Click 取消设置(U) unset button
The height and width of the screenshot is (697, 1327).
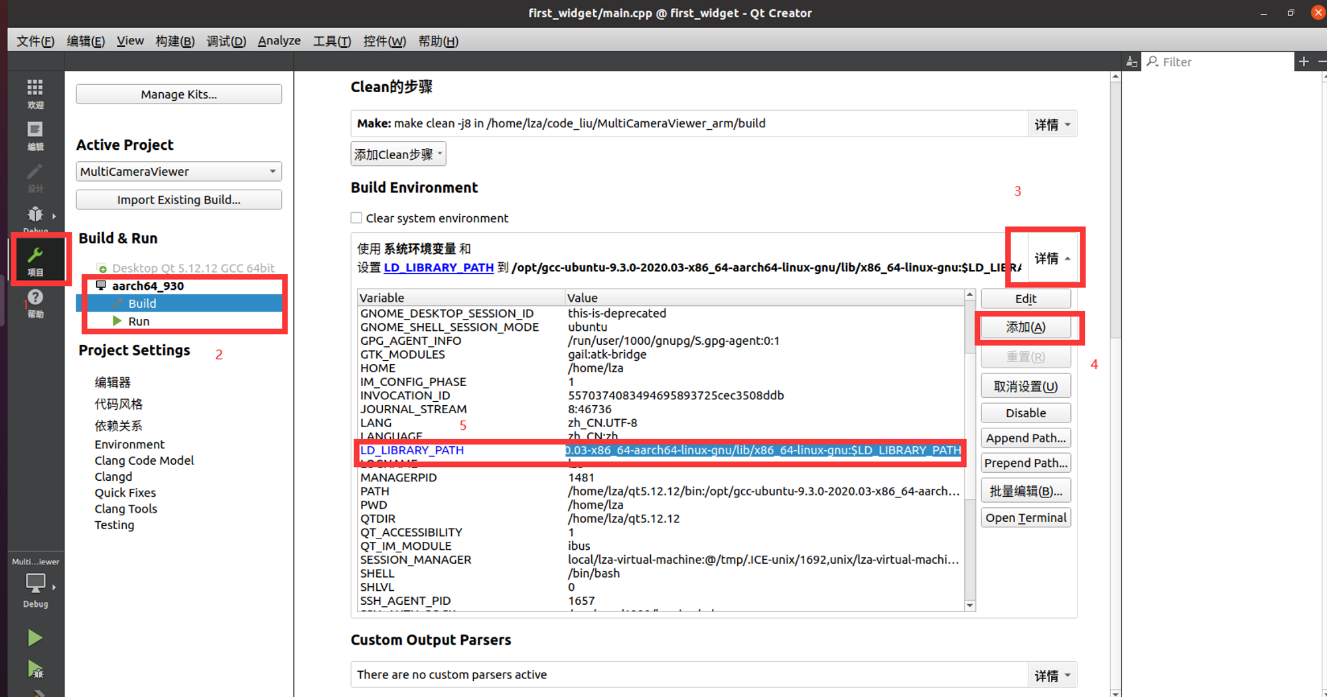(x=1025, y=386)
